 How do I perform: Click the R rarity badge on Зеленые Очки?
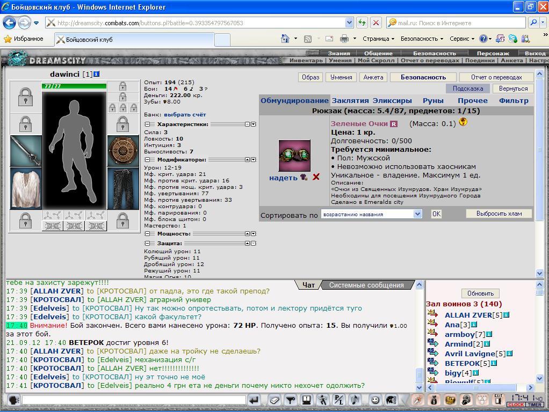pyautogui.click(x=394, y=124)
